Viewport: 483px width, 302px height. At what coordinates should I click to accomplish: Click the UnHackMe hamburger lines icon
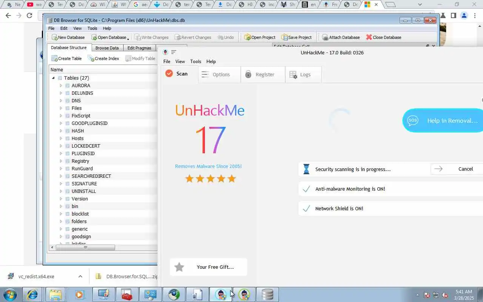coord(174,52)
